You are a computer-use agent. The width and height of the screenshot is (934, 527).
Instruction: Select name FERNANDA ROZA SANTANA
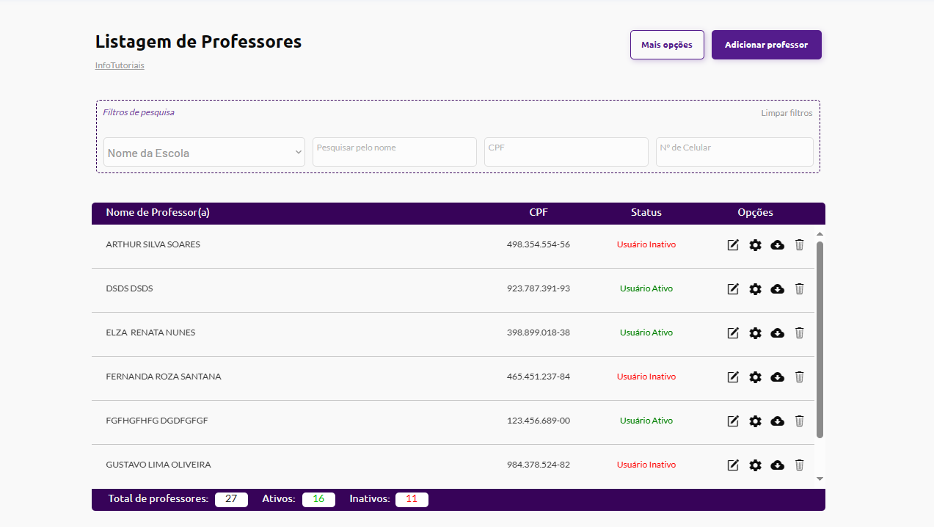pyautogui.click(x=164, y=377)
